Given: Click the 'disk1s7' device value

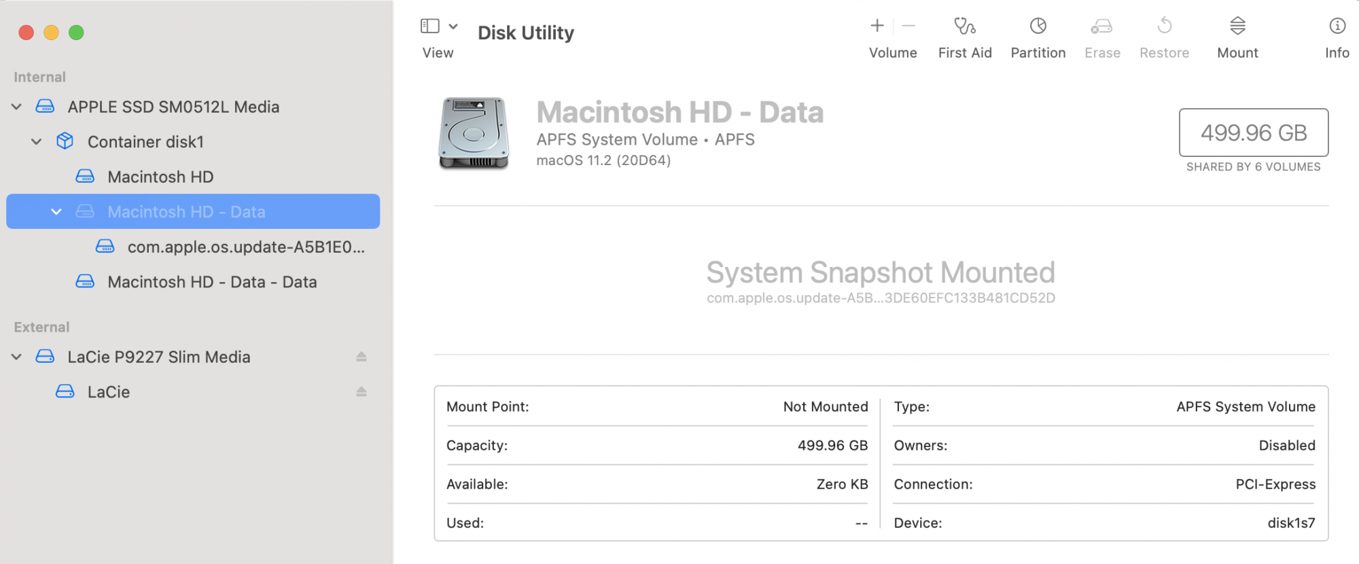Looking at the screenshot, I should (1291, 523).
